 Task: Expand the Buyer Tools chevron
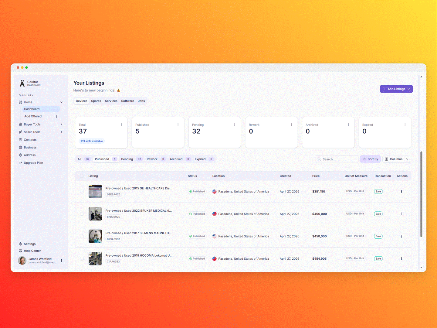[x=61, y=125]
